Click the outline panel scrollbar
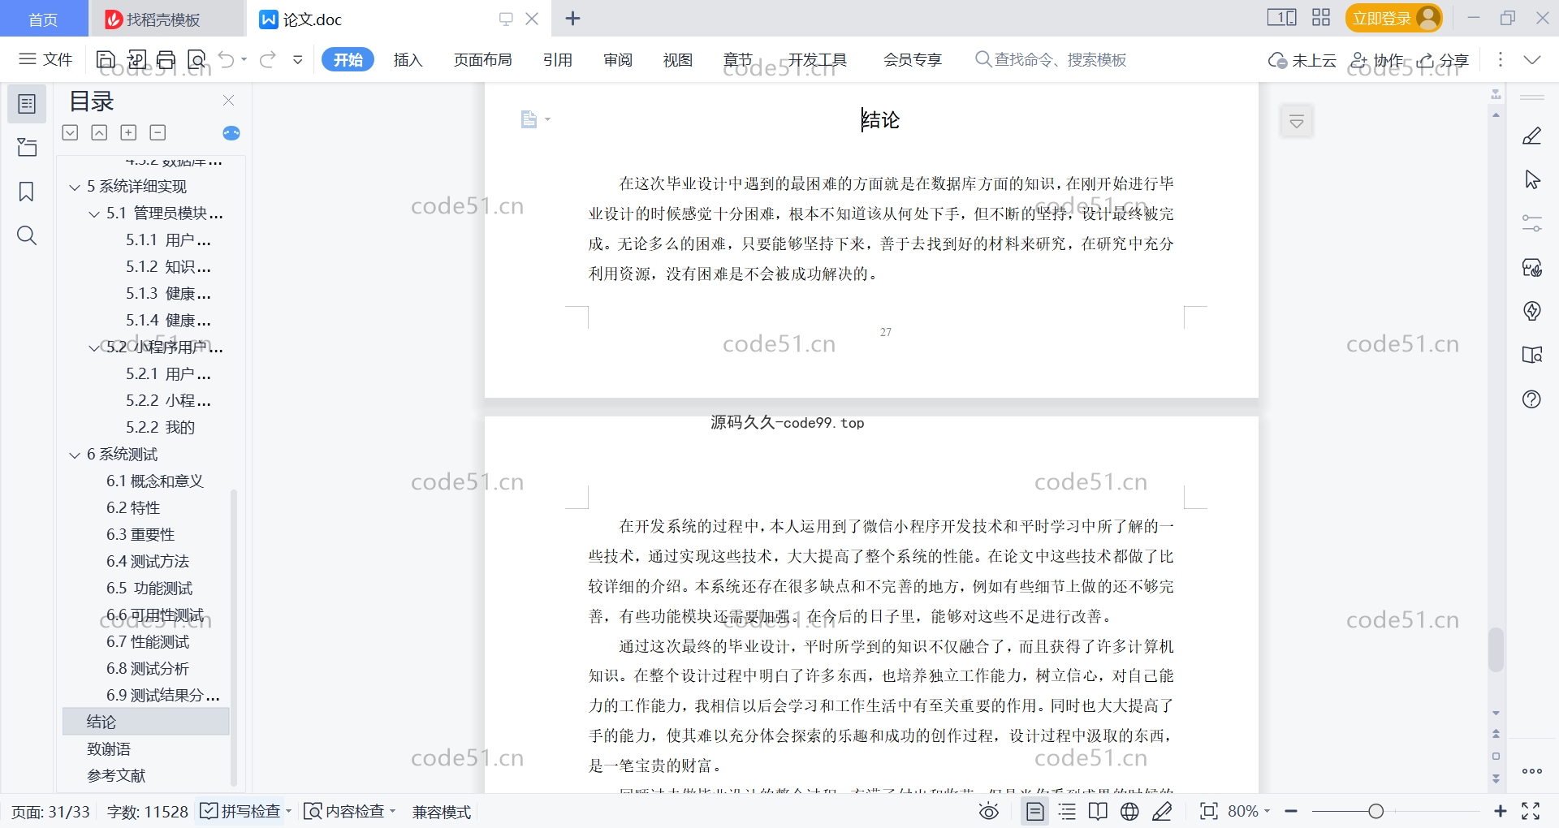 tap(234, 637)
